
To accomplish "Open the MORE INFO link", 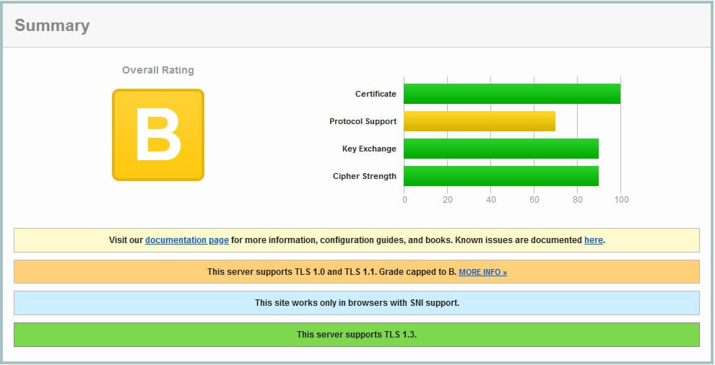I will (x=482, y=273).
